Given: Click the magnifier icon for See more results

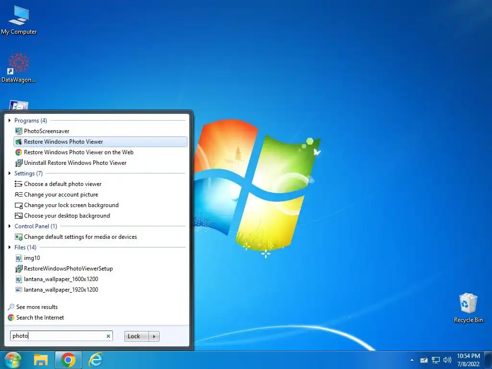Looking at the screenshot, I should click(x=11, y=307).
